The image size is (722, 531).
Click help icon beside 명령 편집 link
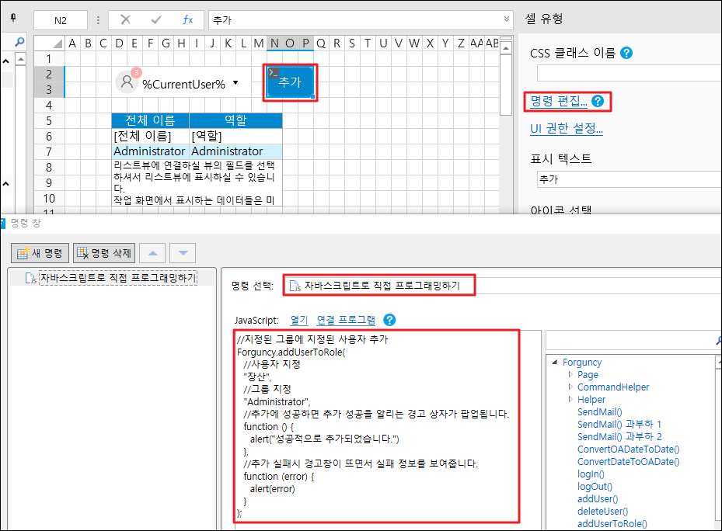coord(598,101)
